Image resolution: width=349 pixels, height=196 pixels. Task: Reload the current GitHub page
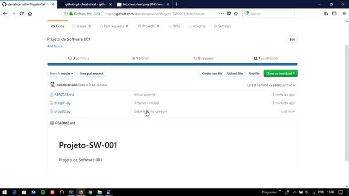click(22, 14)
